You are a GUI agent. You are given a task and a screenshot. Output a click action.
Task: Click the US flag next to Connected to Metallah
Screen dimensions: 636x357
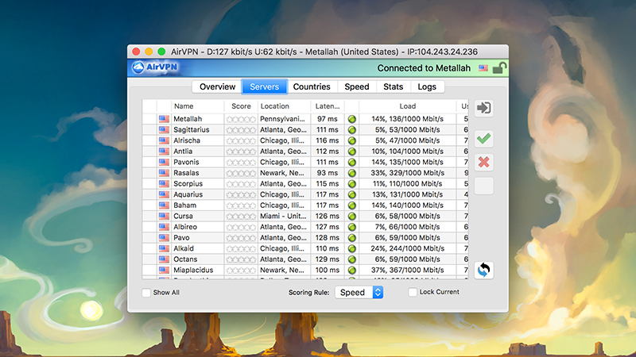point(483,68)
